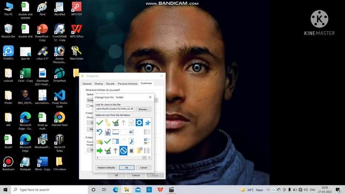Click the icon list horizontal scrollbar thumb

(144, 157)
